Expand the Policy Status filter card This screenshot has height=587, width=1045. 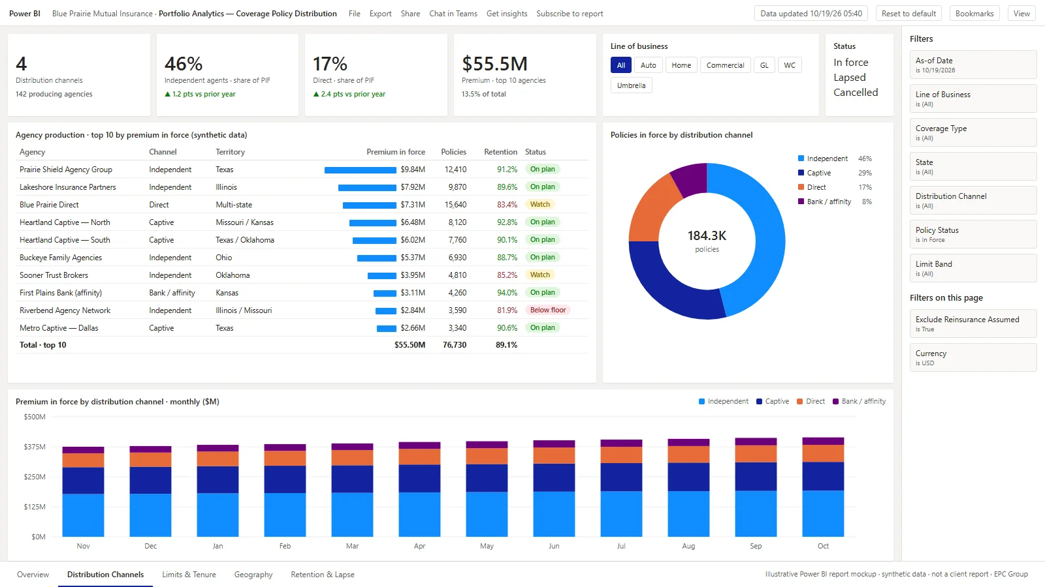(973, 234)
